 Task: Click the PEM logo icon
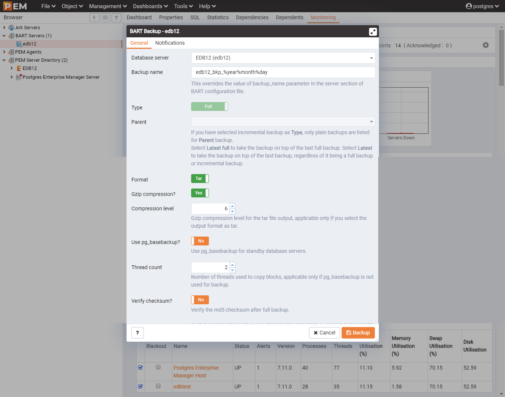15,6
